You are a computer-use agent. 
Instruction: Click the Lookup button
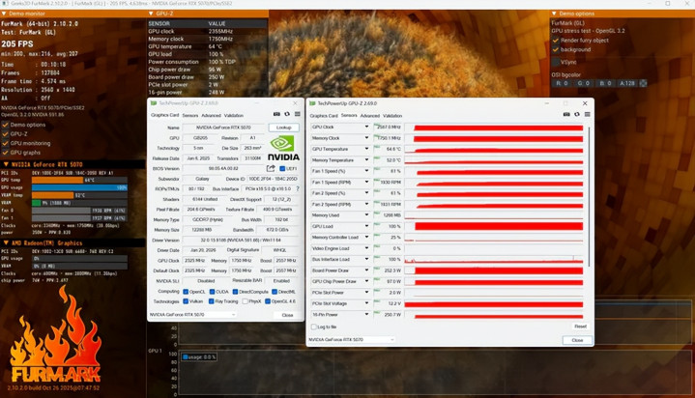tap(283, 128)
